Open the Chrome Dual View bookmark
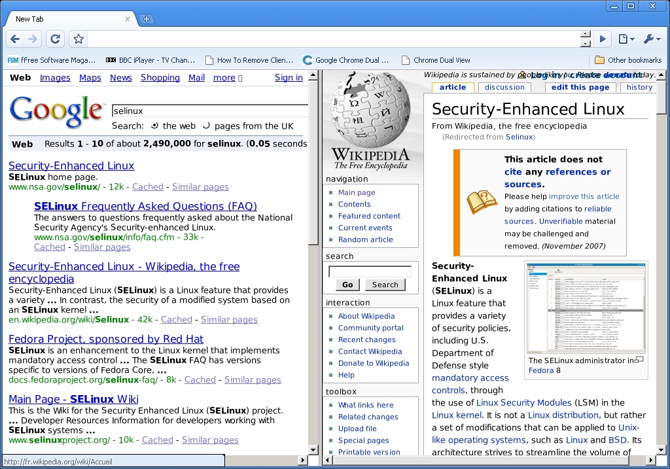This screenshot has height=469, width=670. pyautogui.click(x=436, y=60)
